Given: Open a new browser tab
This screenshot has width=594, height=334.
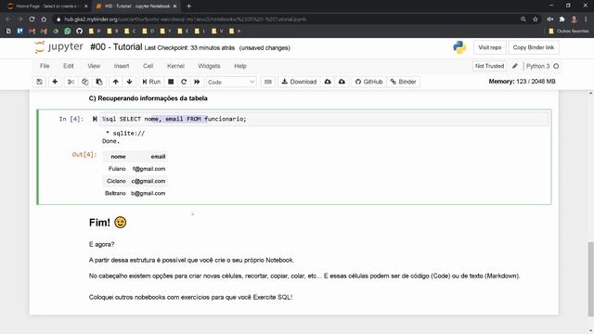Looking at the screenshot, I should [188, 6].
